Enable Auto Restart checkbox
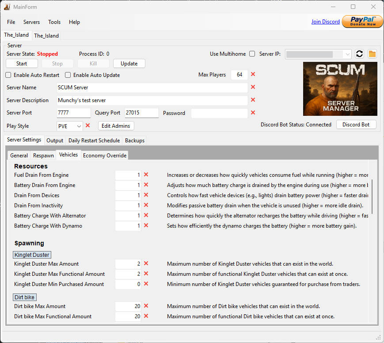Image resolution: width=384 pixels, height=343 pixels. point(8,75)
